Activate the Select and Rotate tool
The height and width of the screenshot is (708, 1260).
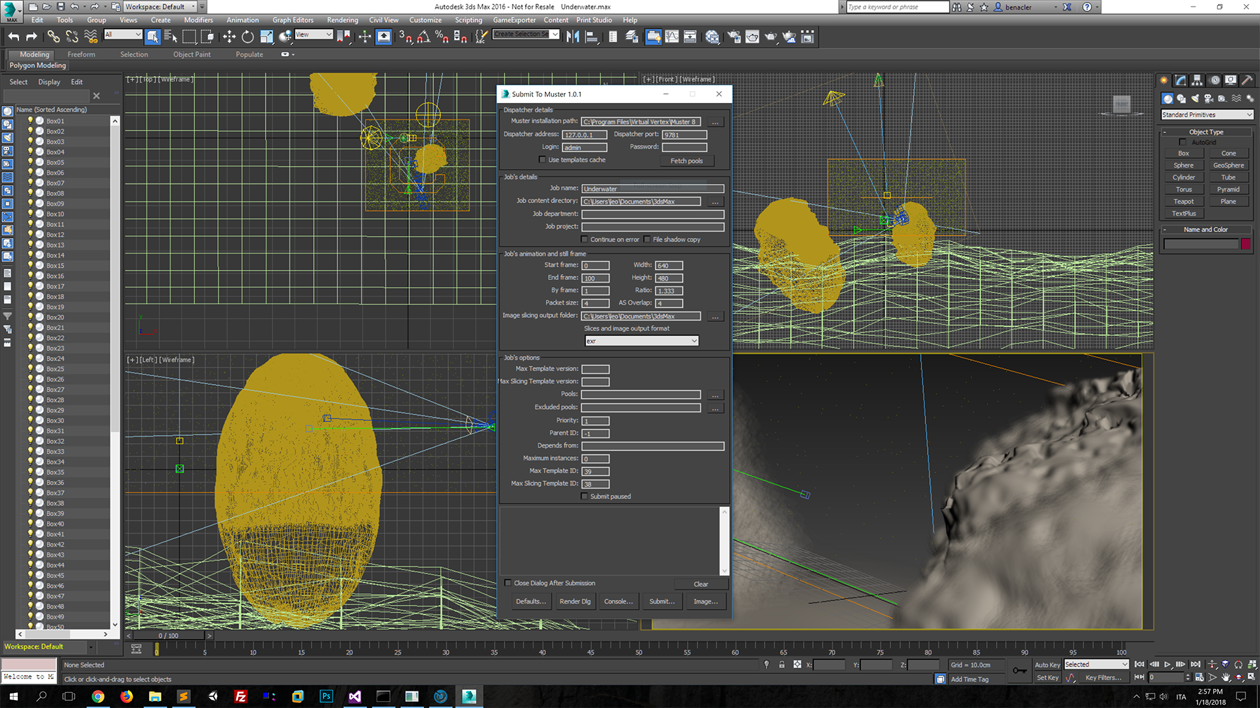point(247,37)
